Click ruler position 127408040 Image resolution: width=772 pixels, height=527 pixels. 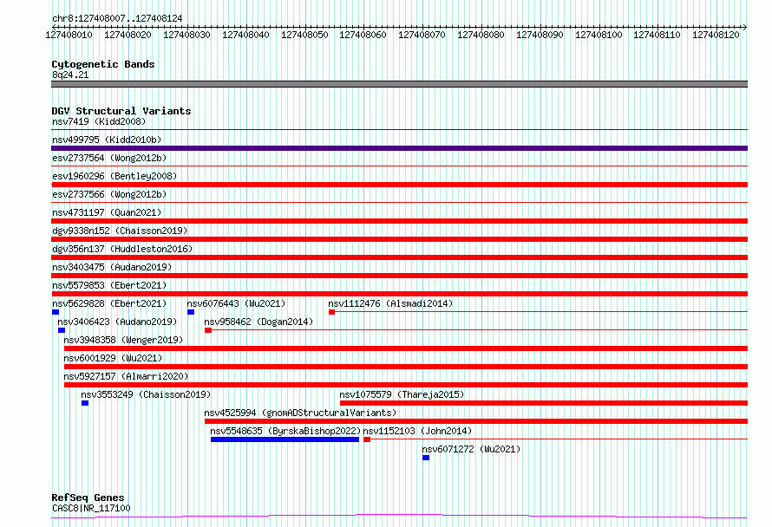pos(245,35)
